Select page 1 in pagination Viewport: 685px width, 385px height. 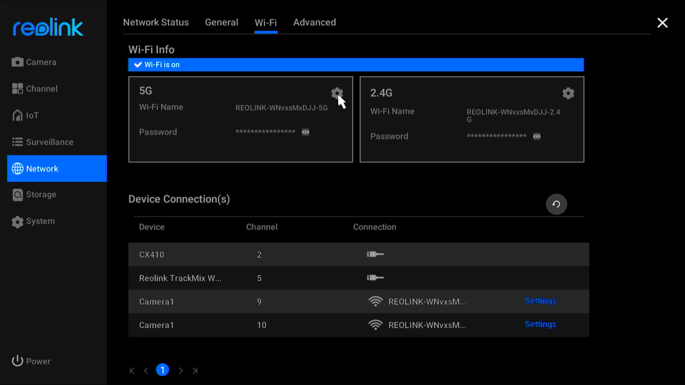point(162,370)
